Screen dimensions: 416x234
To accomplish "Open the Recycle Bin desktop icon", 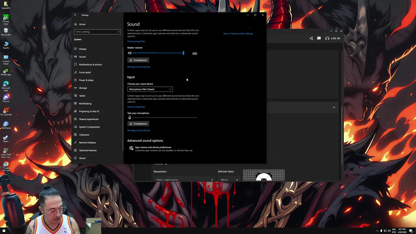I will [6, 32].
